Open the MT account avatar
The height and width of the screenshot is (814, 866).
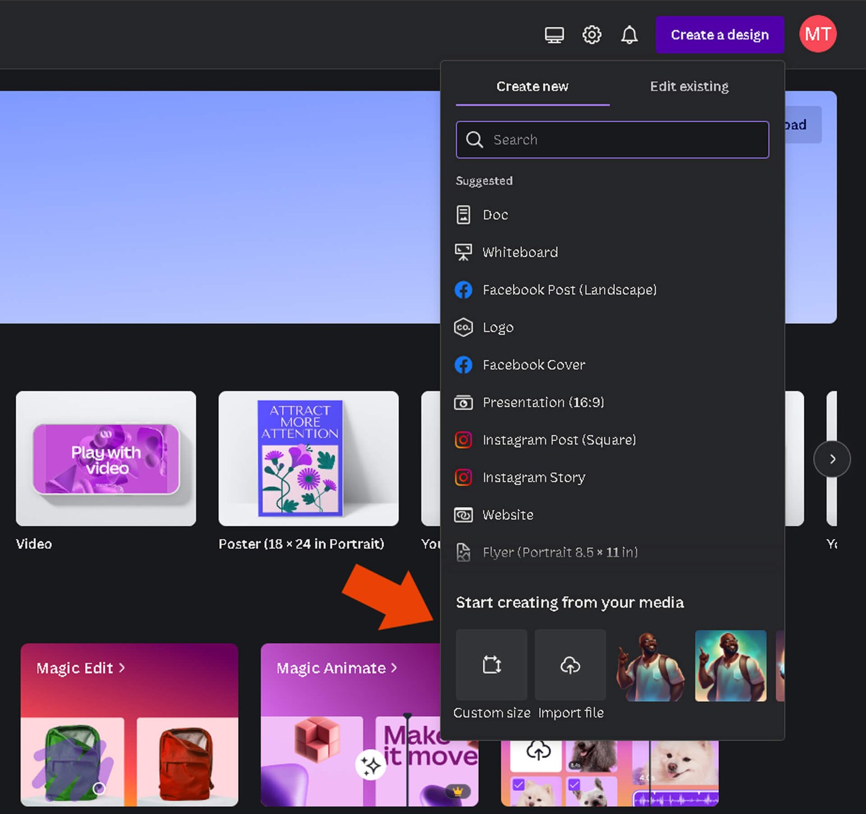pyautogui.click(x=818, y=34)
